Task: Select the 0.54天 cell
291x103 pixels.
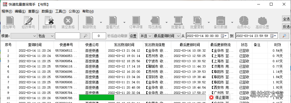Action: (x=278, y=51)
